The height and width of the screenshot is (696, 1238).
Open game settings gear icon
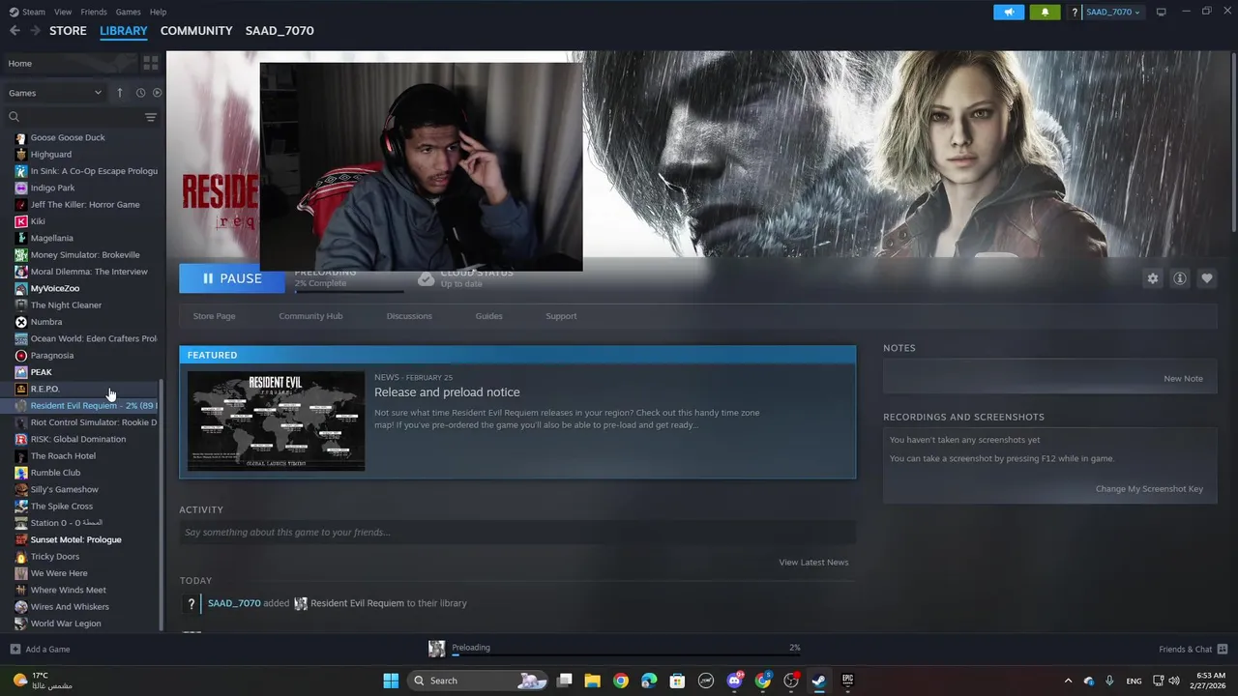(x=1153, y=278)
